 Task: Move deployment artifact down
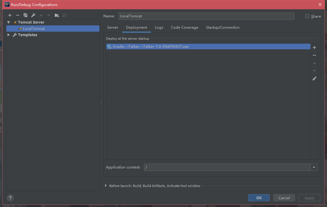314,71
